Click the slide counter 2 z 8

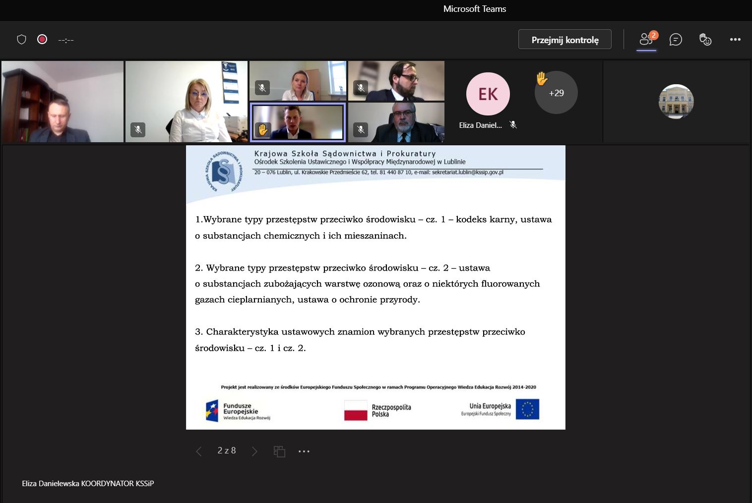[227, 450]
